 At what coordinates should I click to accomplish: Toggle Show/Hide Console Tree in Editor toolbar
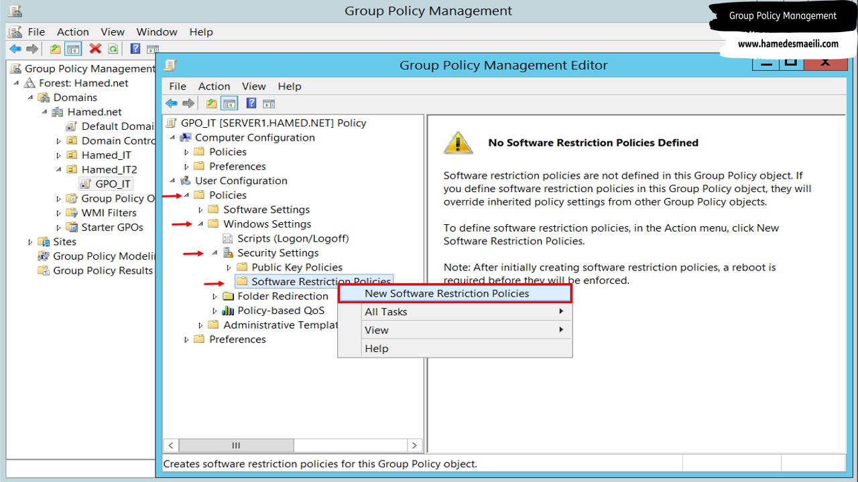[229, 103]
